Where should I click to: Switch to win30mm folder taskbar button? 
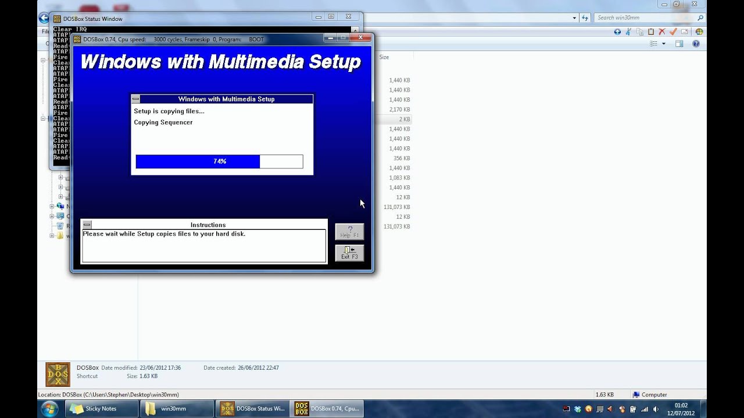[176, 409]
